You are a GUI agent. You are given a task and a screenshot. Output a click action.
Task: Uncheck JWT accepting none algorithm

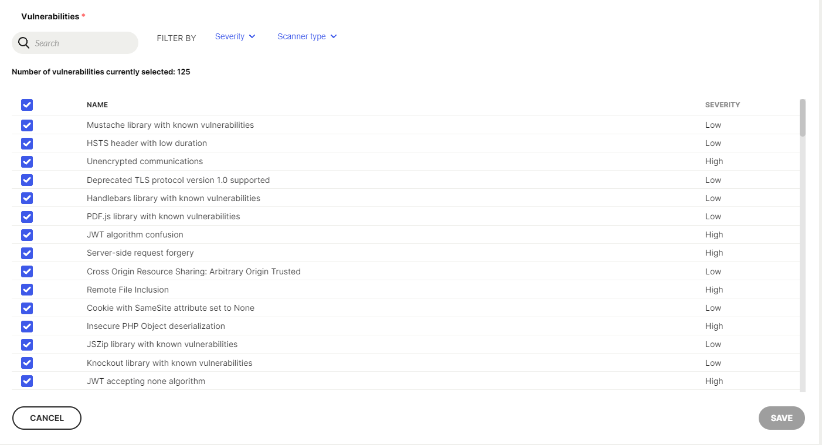pos(27,381)
